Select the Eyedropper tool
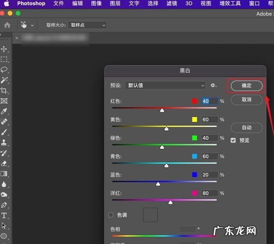 click(x=4, y=112)
